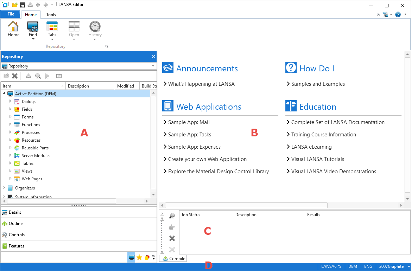Select the Compile tab
The width and height of the screenshot is (411, 271).
click(x=173, y=258)
